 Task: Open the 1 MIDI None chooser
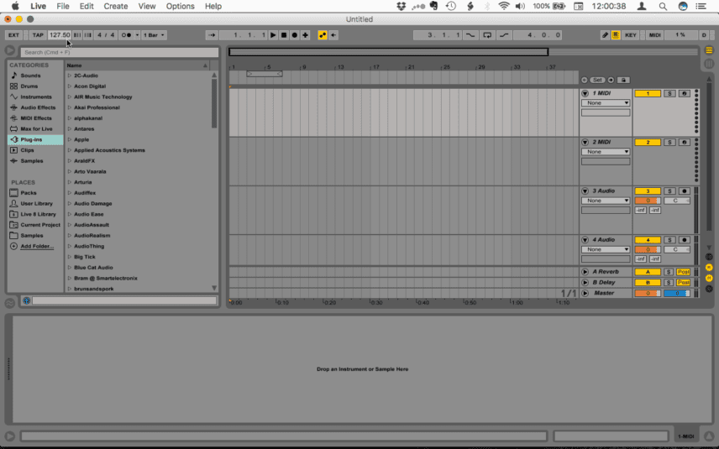[x=606, y=103]
